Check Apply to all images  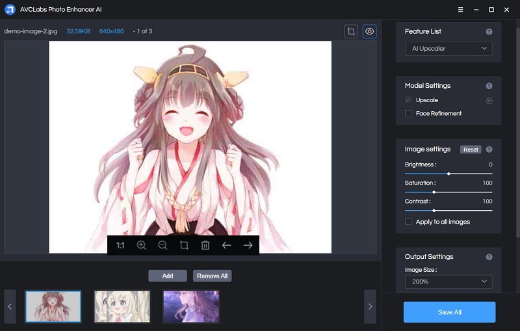tap(408, 222)
